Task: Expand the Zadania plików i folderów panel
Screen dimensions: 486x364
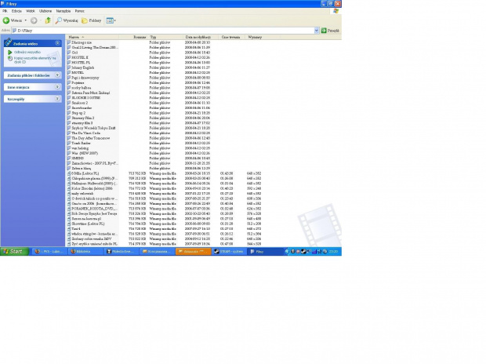Action: pos(57,75)
